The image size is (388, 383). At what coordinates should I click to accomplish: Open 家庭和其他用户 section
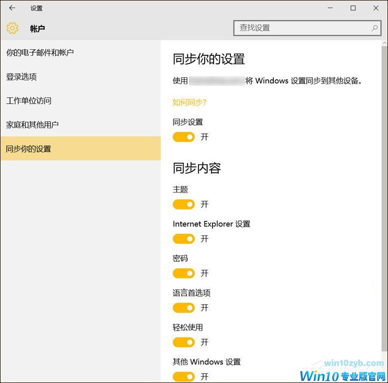(x=80, y=125)
